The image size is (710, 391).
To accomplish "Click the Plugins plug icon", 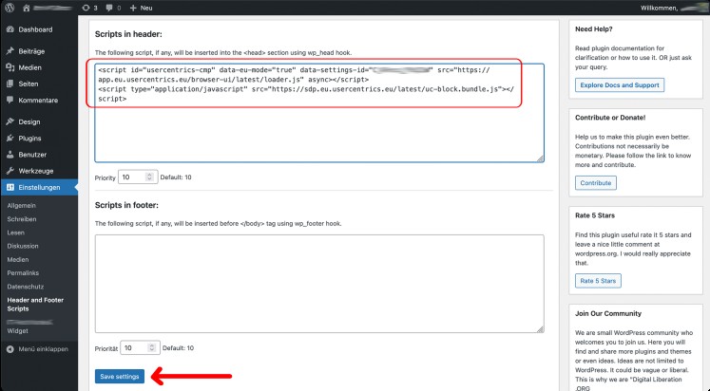I will tap(10, 138).
